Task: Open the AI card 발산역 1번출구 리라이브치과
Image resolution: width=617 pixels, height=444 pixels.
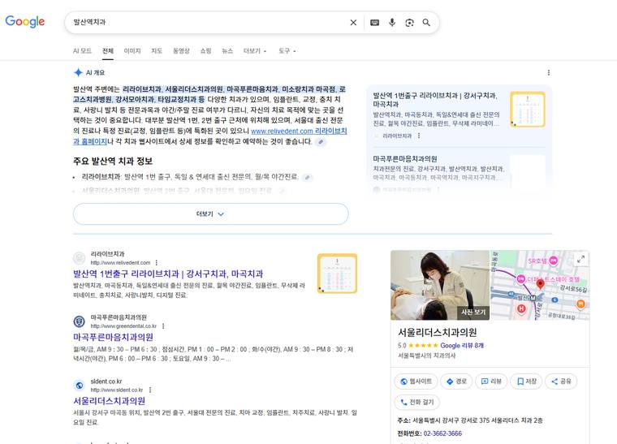Action: pyautogui.click(x=435, y=100)
